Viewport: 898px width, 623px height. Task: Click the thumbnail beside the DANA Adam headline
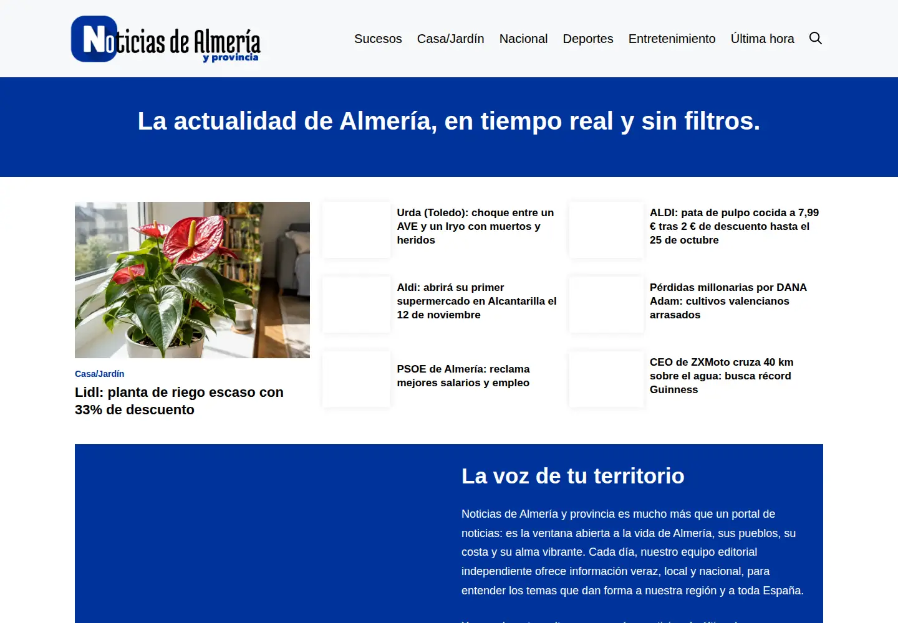coord(606,305)
